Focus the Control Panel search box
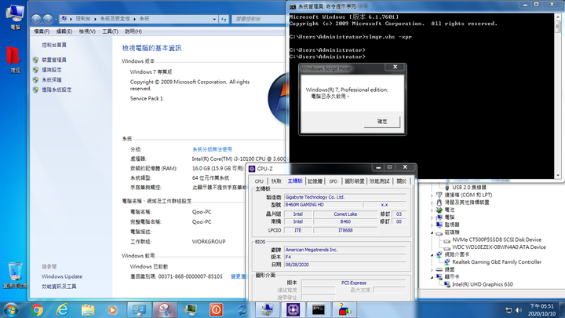The height and width of the screenshot is (318, 565). coord(258,19)
